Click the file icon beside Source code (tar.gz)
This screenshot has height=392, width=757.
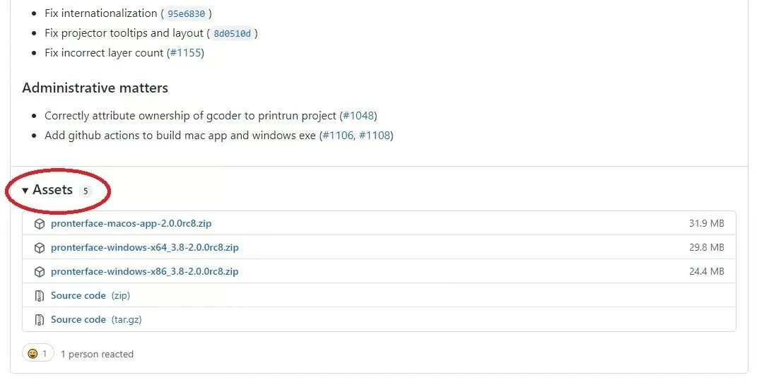click(40, 320)
